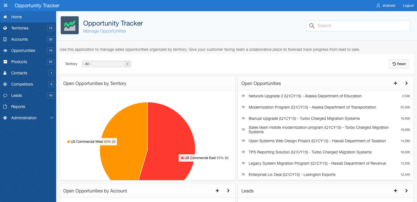Open the Territory dropdown selector
The image size is (417, 202).
pyautogui.click(x=106, y=64)
